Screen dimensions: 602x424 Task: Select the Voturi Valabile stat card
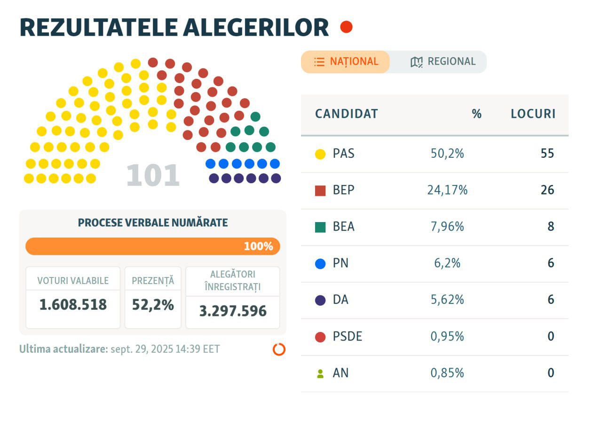(x=73, y=298)
